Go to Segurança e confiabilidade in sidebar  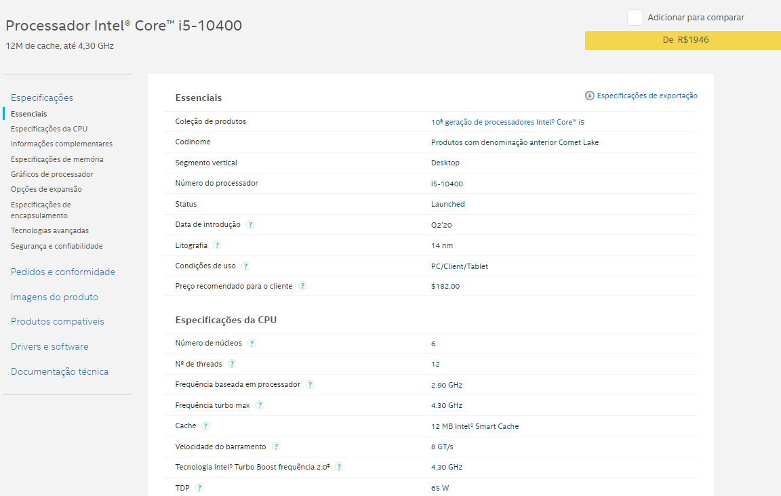click(57, 246)
